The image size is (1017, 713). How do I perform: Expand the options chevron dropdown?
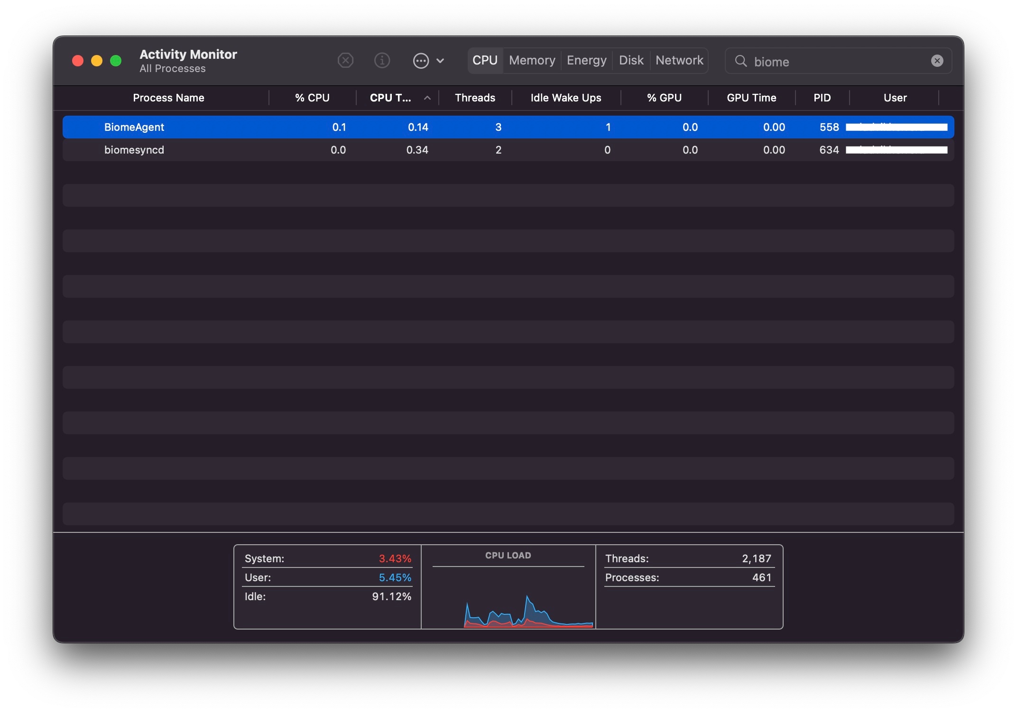pos(440,61)
